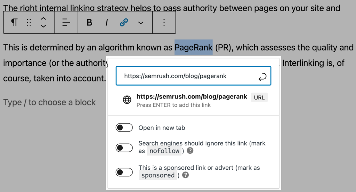The image size is (356, 192).
Task: Click the help icon next to nofollow
Action: pyautogui.click(x=190, y=151)
